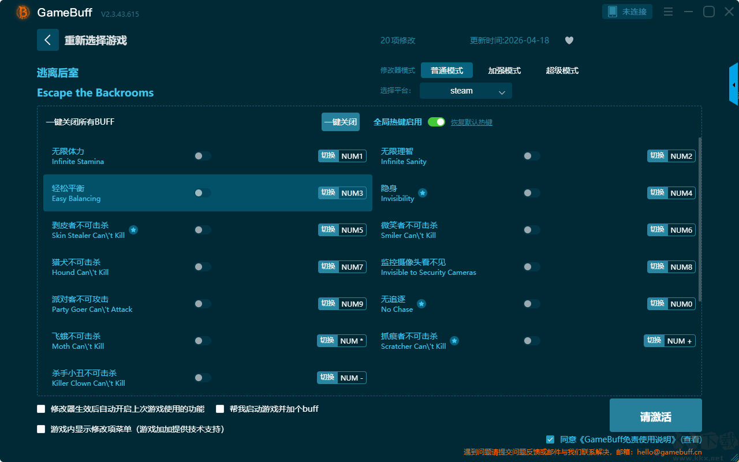Screen dimensions: 739x462
Task: Click the NUM8 hotkey button
Action: 671,267
